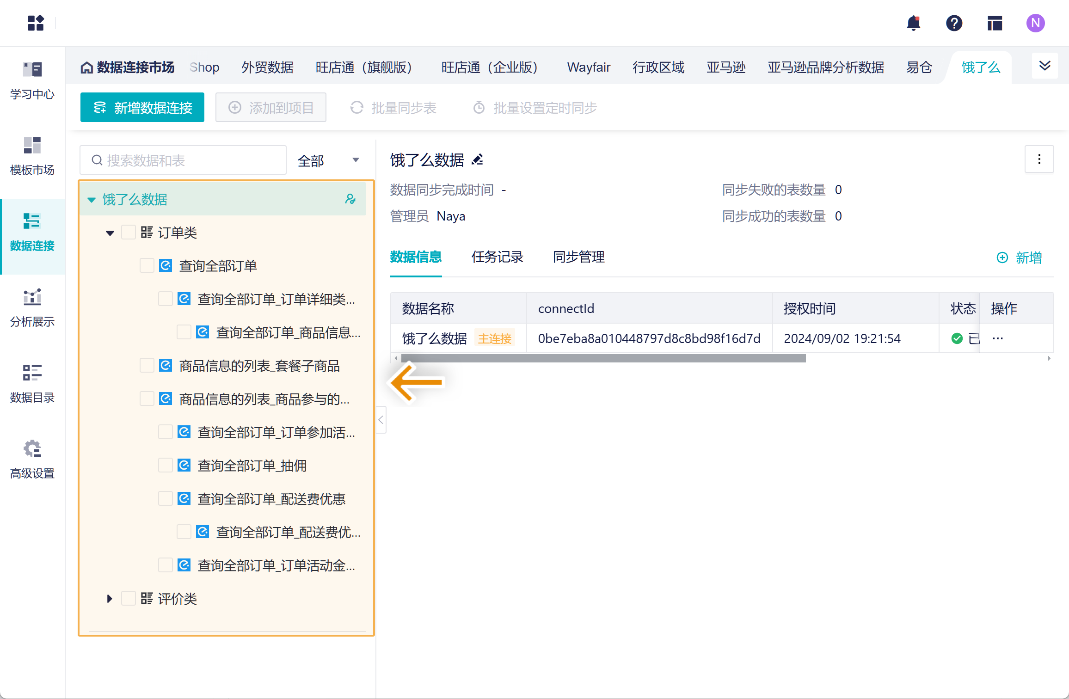Go to 分析展示 sidebar section
This screenshot has height=699, width=1069.
click(x=32, y=297)
